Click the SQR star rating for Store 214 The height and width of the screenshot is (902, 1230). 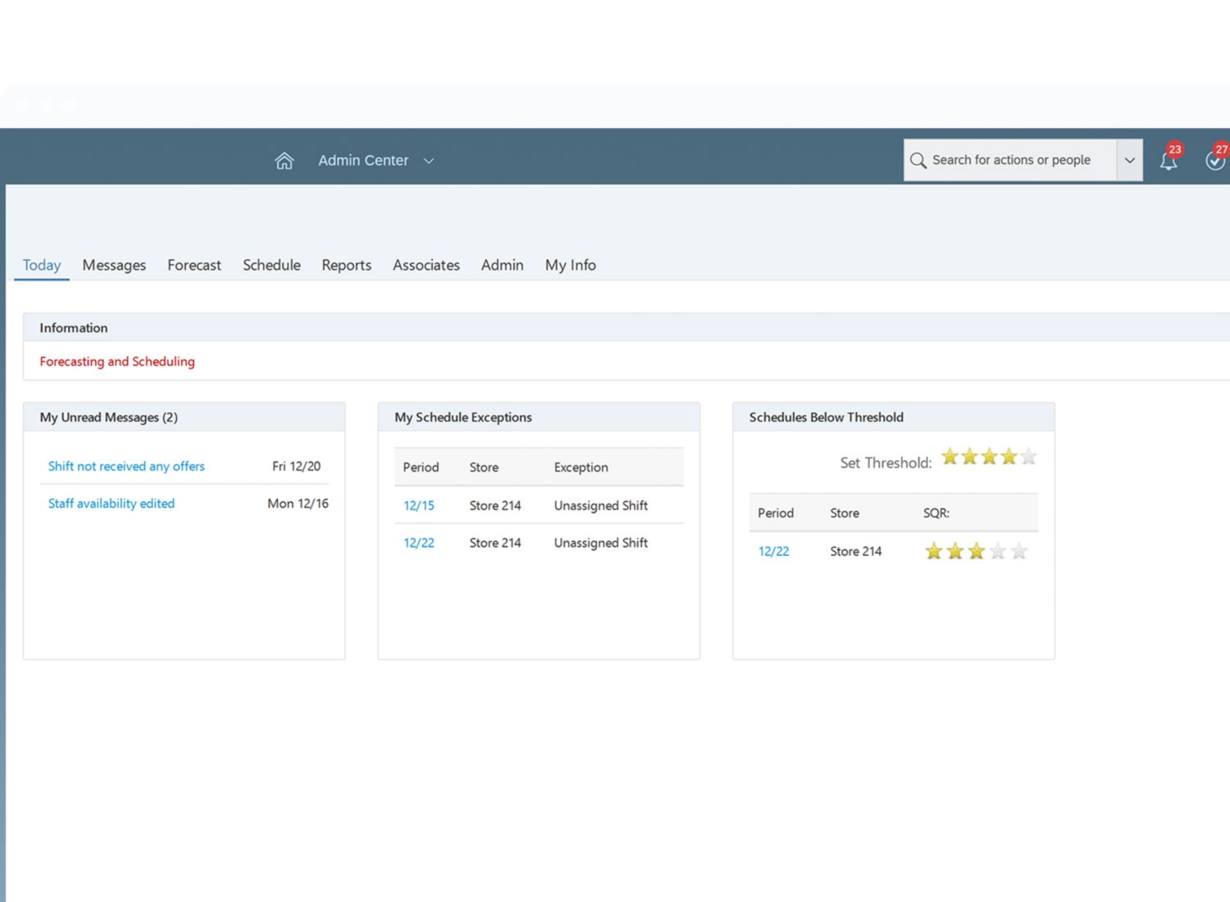[976, 551]
